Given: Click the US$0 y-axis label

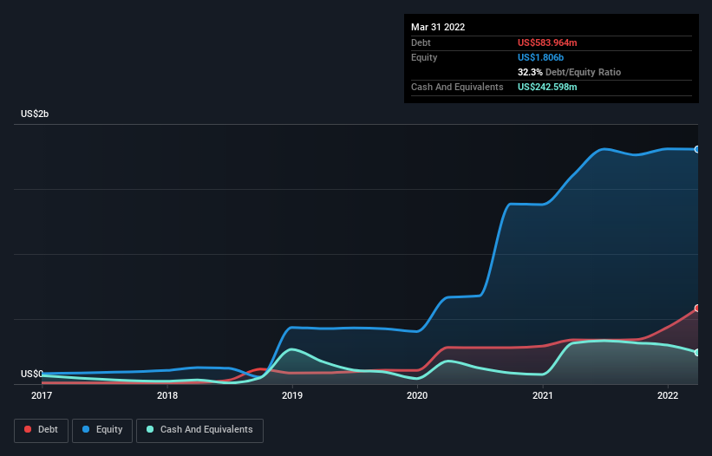Looking at the screenshot, I should tap(32, 374).
